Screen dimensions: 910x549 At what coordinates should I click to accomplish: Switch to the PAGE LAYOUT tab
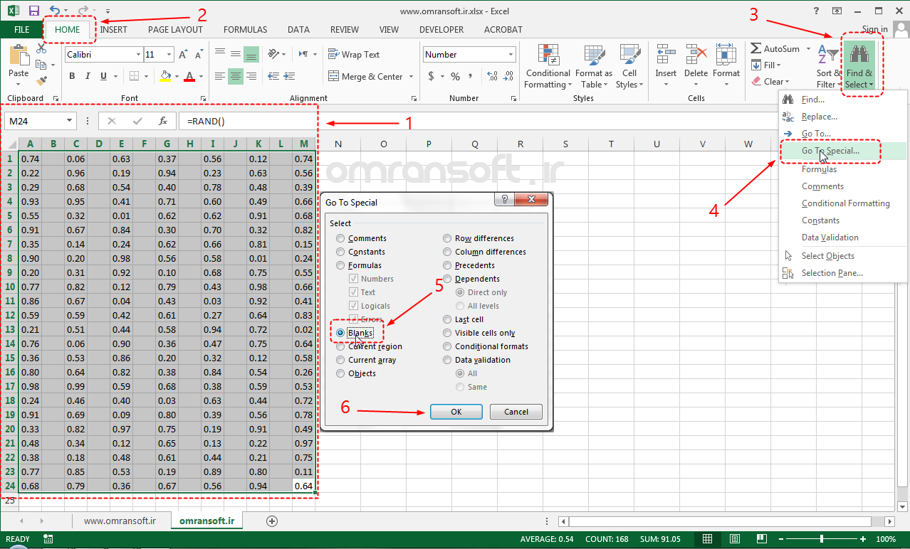175,30
